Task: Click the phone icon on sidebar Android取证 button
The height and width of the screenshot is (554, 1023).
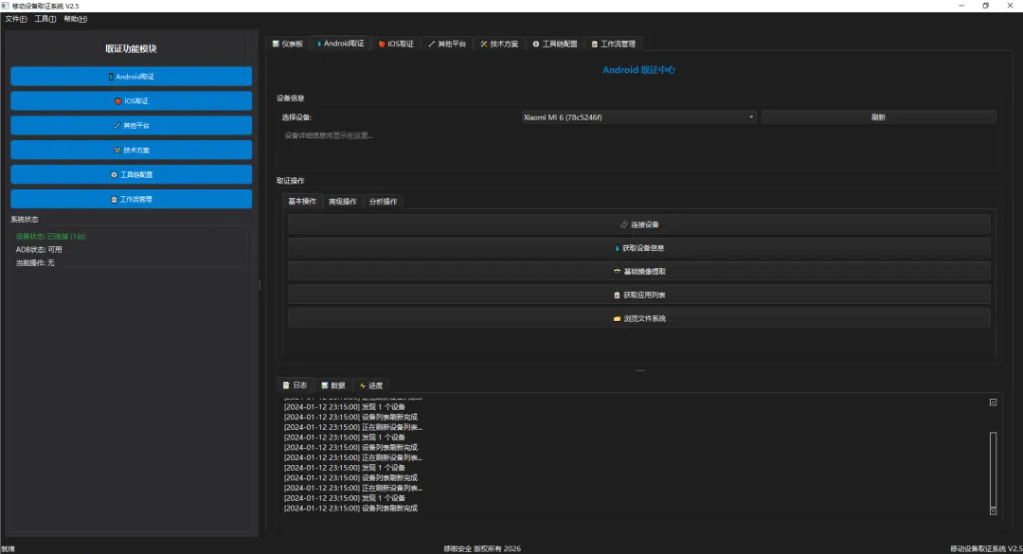Action: (111, 77)
